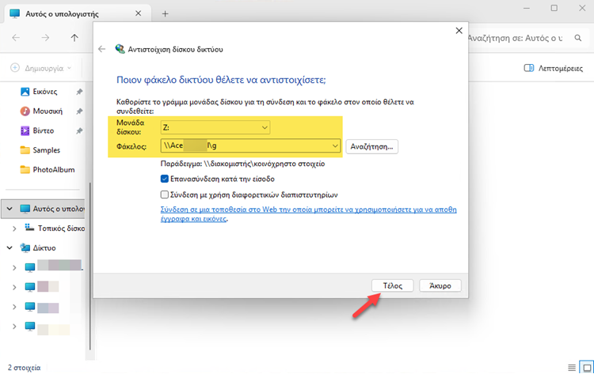Screen dimensions: 594x374
Task: Uncheck reconnect at sign-in checkbox
Action: tap(165, 179)
